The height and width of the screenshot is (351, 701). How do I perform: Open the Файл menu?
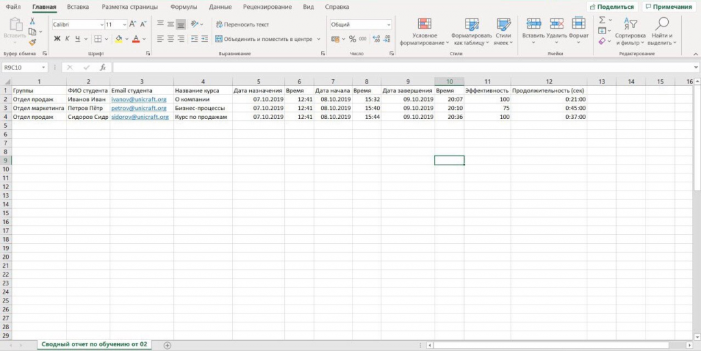coord(13,7)
